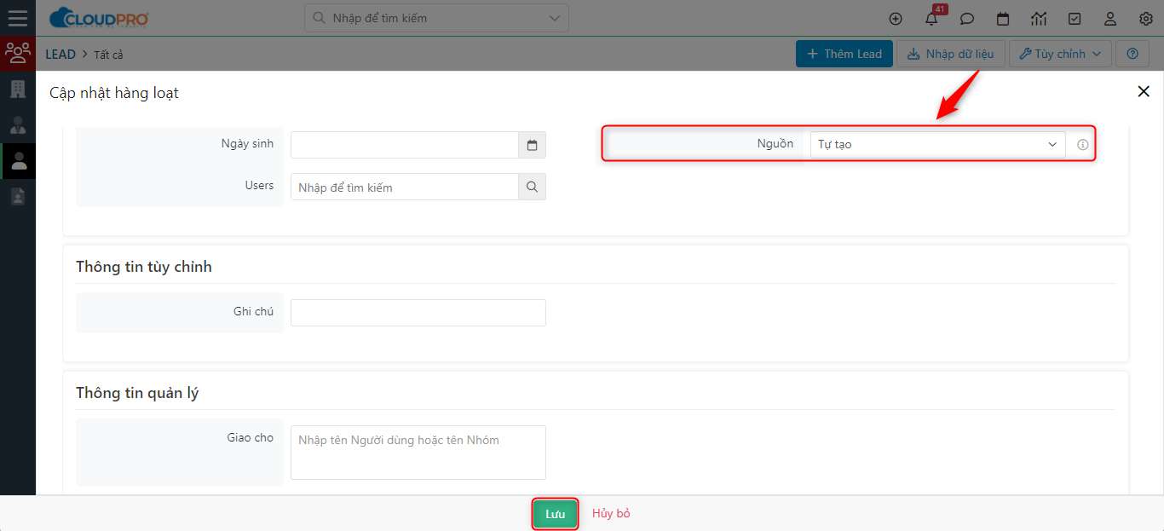Viewport: 1164px width, 531px height.
Task: Click the Hủy bỏ link
Action: point(611,513)
